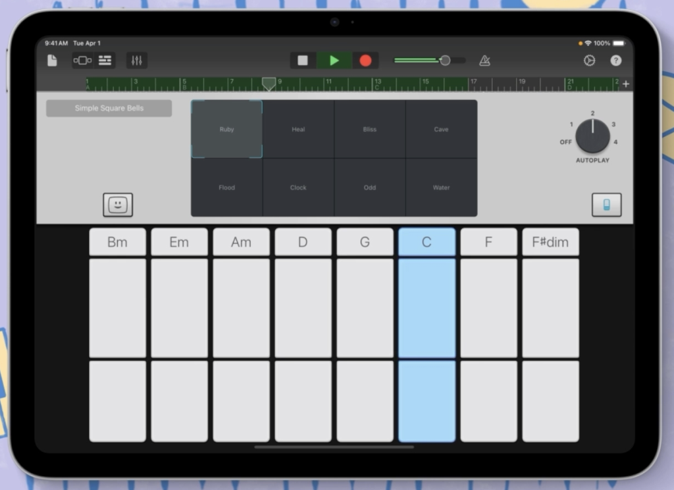Tap the smiley face button

118,205
